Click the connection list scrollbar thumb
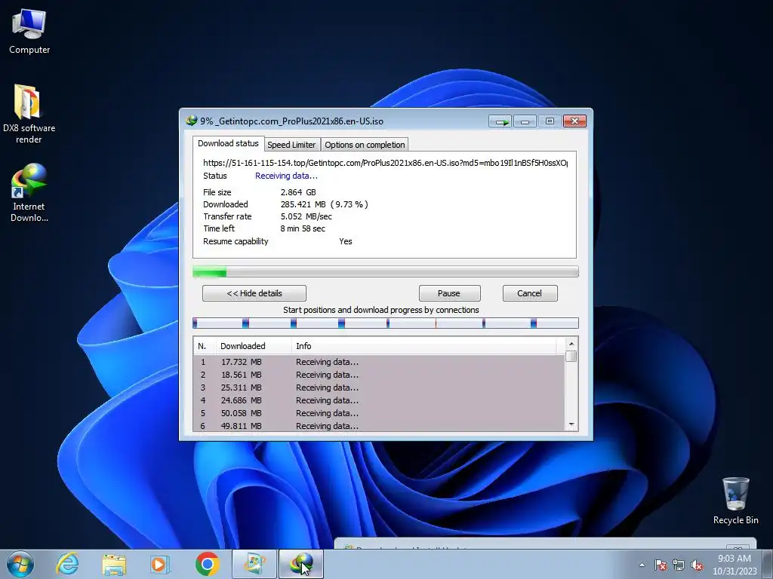 571,356
